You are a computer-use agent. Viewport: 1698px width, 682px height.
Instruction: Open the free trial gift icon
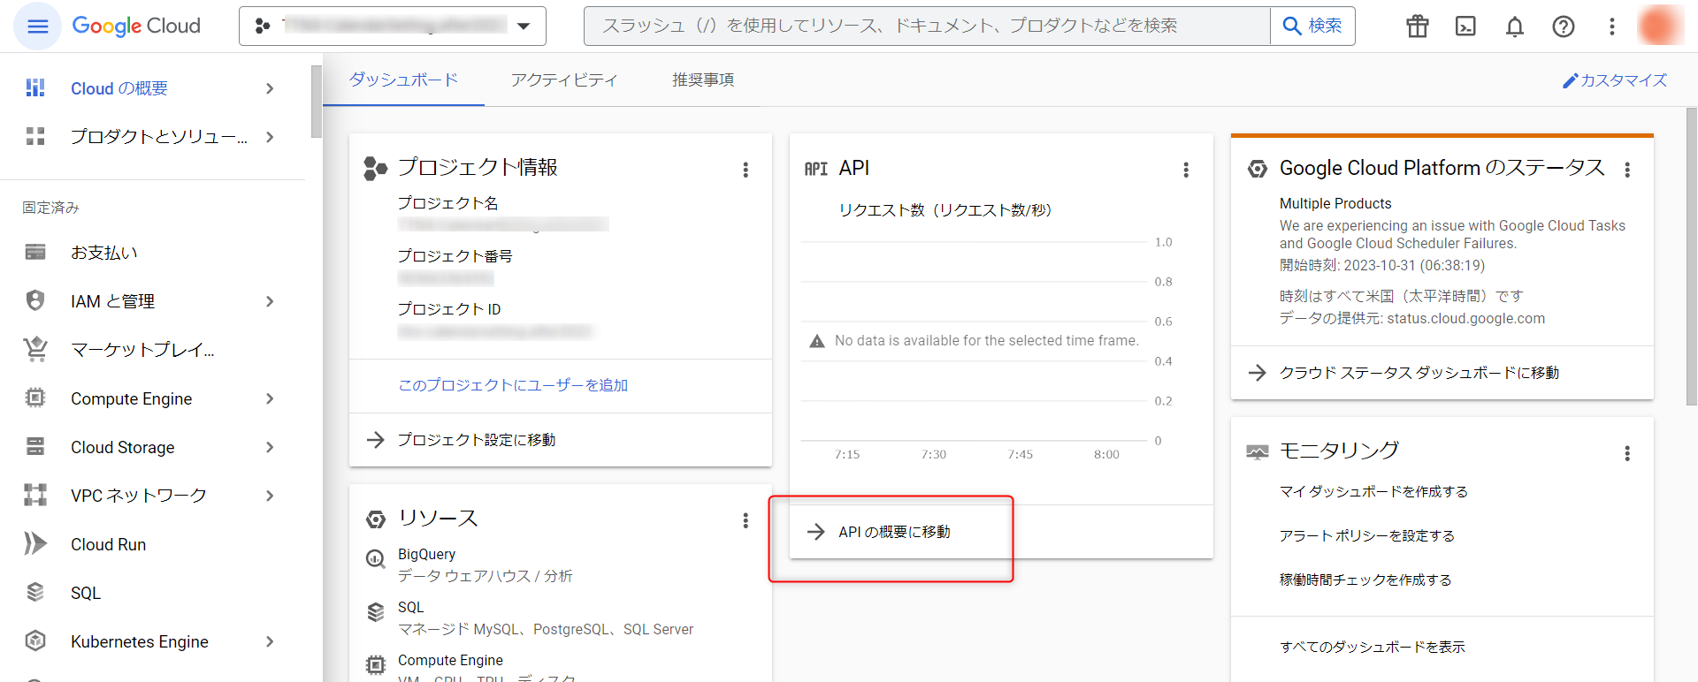click(1417, 27)
